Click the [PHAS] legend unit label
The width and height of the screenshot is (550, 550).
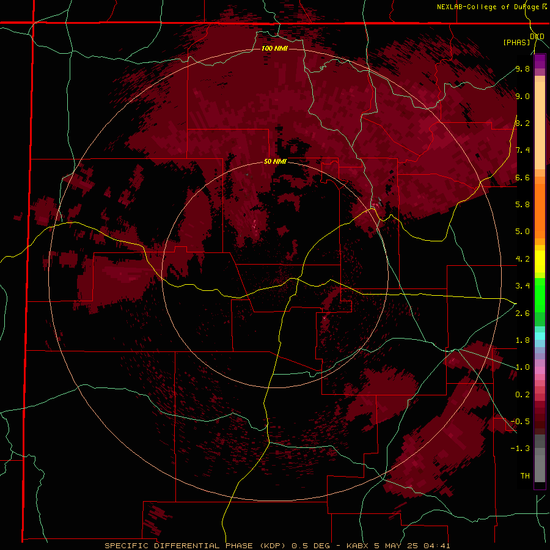[516, 42]
